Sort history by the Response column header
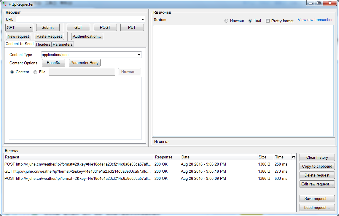The width and height of the screenshot is (339, 216). (x=167, y=157)
